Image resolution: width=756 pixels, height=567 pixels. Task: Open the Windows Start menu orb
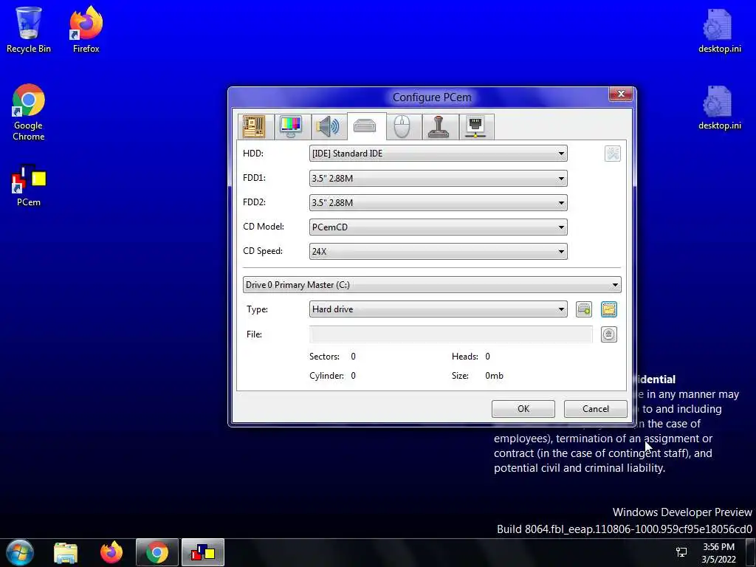19,552
